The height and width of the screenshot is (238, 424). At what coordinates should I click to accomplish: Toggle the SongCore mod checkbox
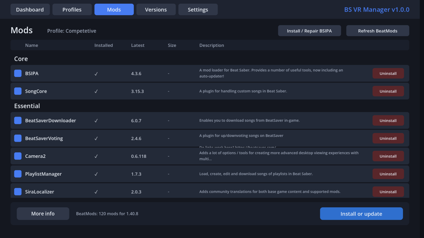18,91
